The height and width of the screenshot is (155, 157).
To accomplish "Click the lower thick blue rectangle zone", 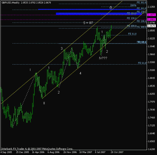I will 99,14.
